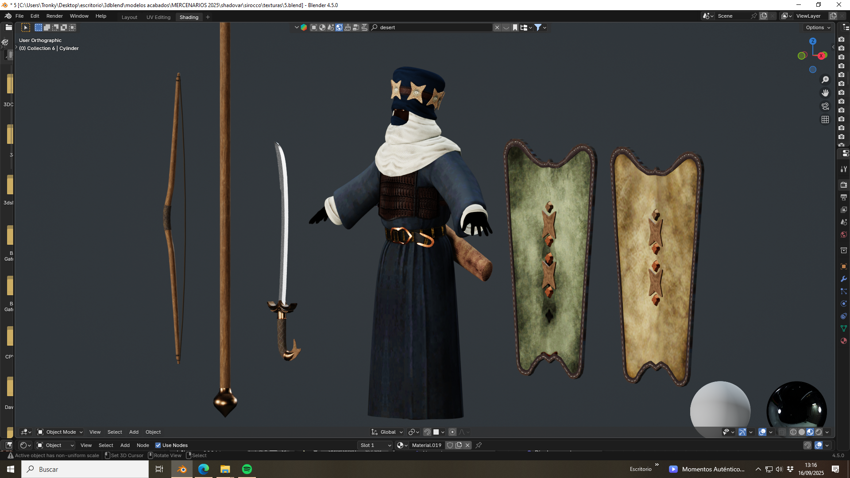Open the World properties tab
The image size is (850, 478).
coord(844,235)
